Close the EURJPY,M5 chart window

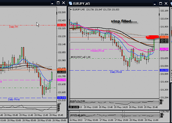coord(166,3)
